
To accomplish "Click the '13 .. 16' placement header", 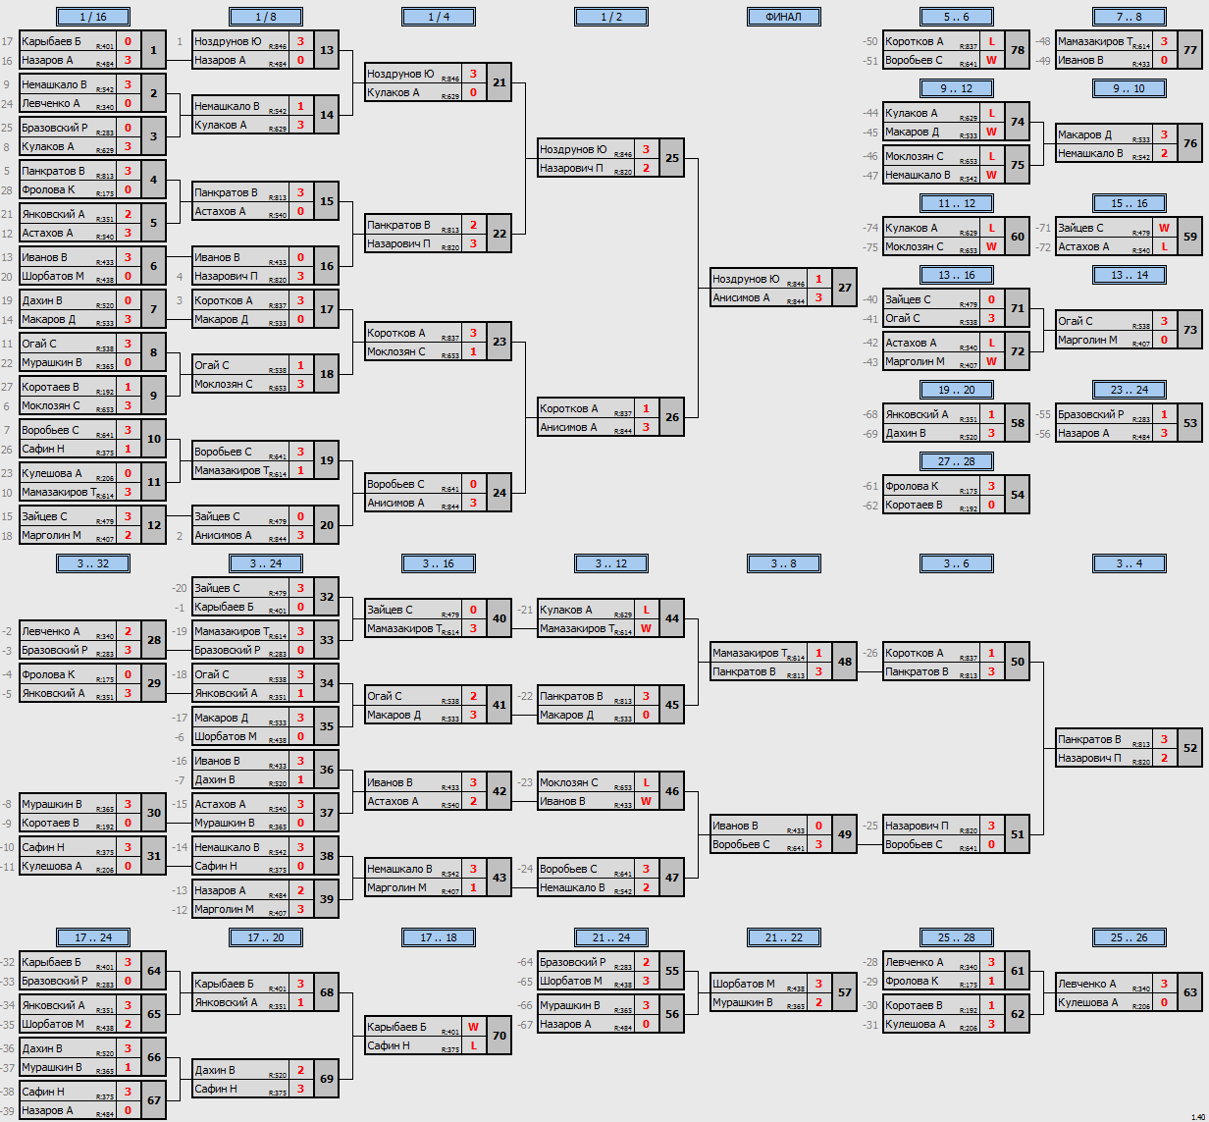I will tap(957, 275).
